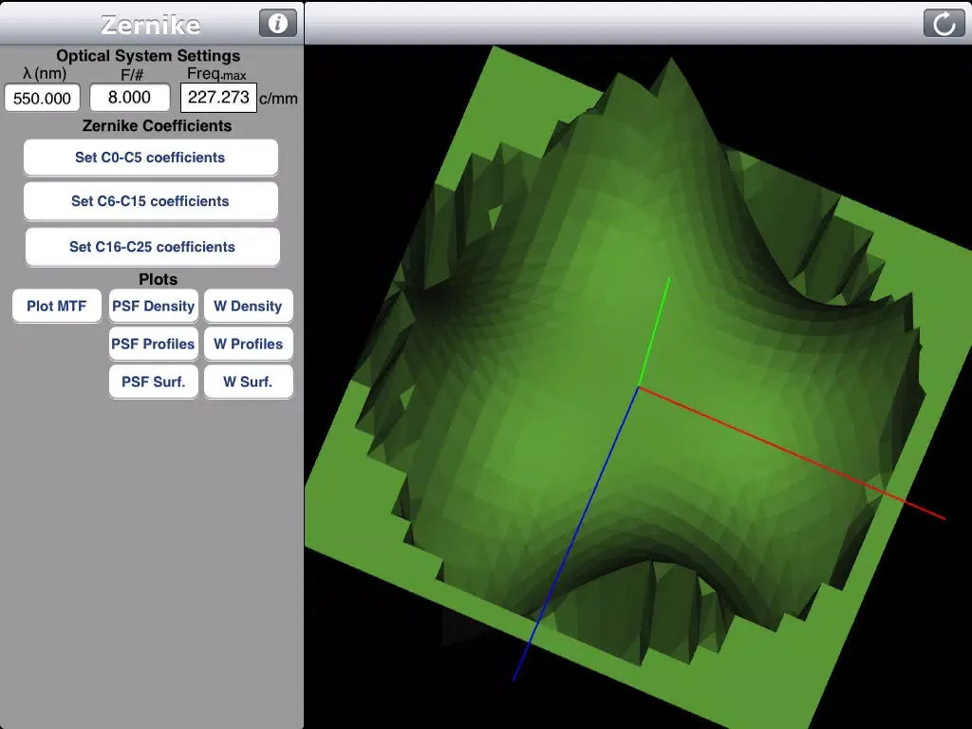Select the Freq.max value field
Image resolution: width=972 pixels, height=729 pixels.
pyautogui.click(x=218, y=98)
